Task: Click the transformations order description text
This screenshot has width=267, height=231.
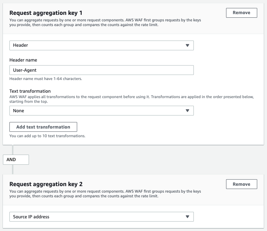Action: coord(132,99)
